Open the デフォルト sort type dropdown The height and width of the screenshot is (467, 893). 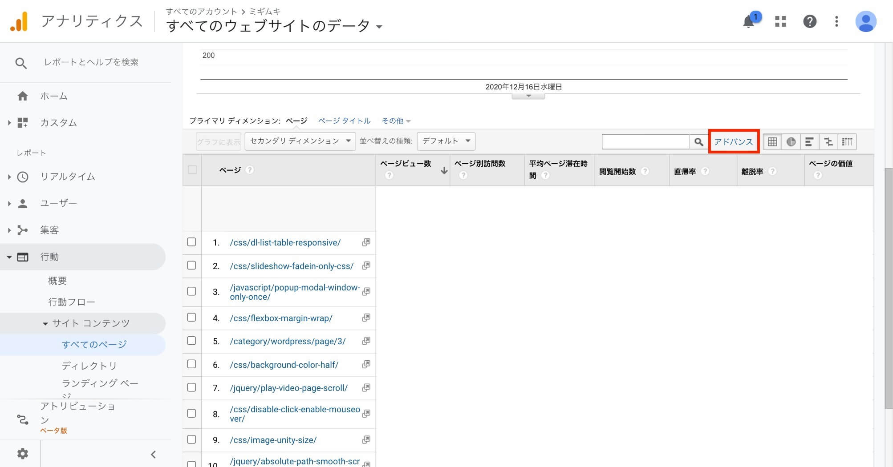(446, 141)
